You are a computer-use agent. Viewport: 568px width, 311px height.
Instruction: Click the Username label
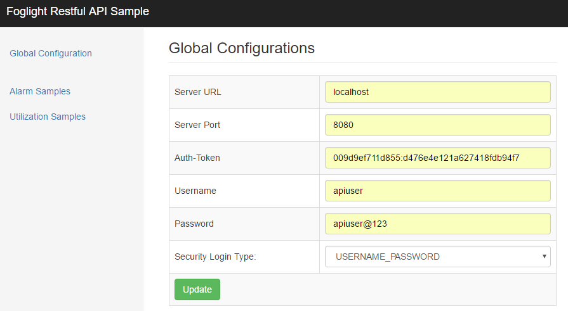(195, 191)
